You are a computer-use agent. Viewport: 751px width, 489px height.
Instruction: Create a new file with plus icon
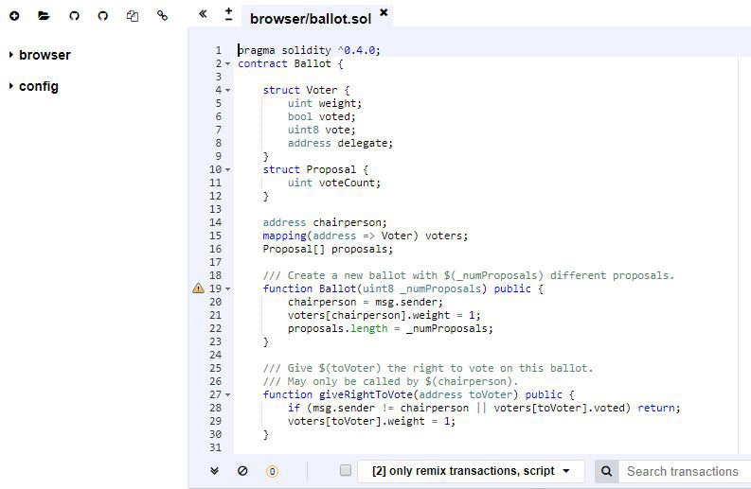click(x=14, y=16)
